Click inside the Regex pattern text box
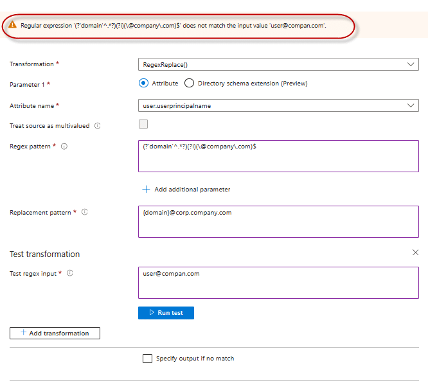This screenshot has width=428, height=383. click(x=278, y=156)
